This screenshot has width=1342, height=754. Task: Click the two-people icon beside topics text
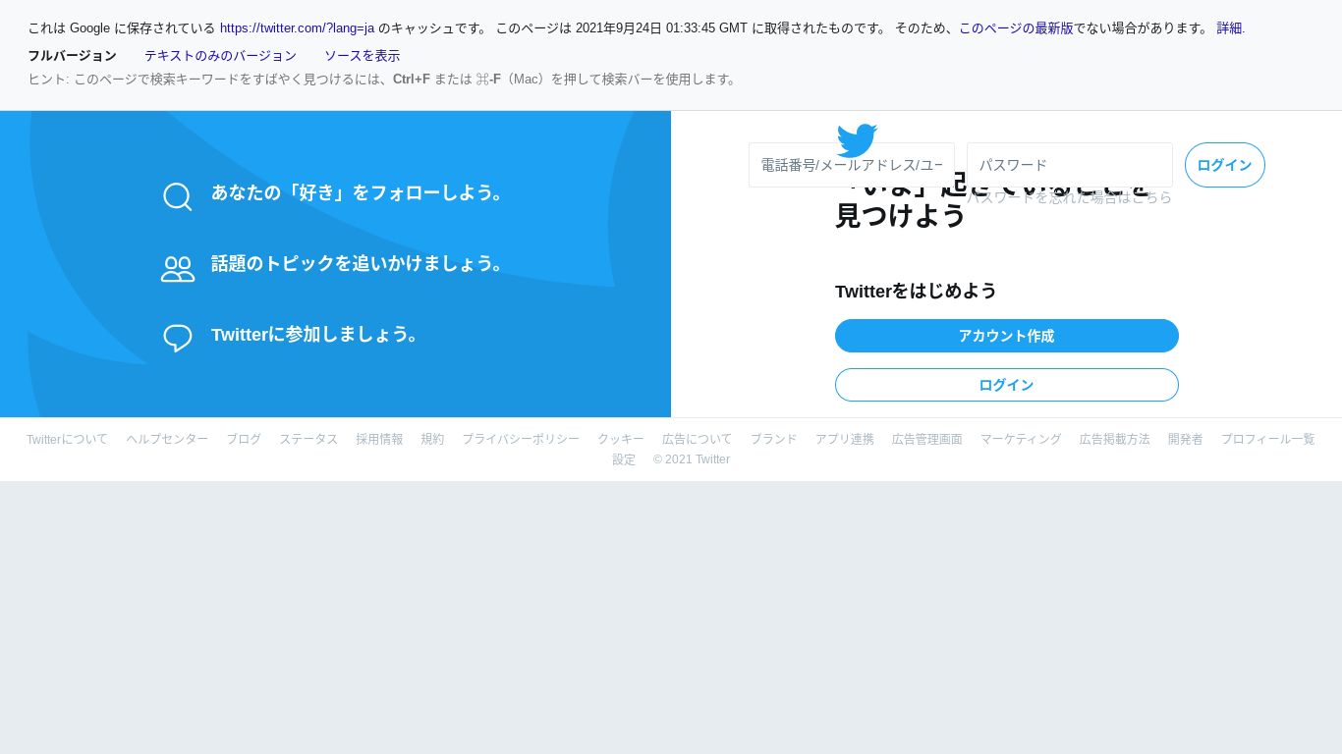pos(178,268)
